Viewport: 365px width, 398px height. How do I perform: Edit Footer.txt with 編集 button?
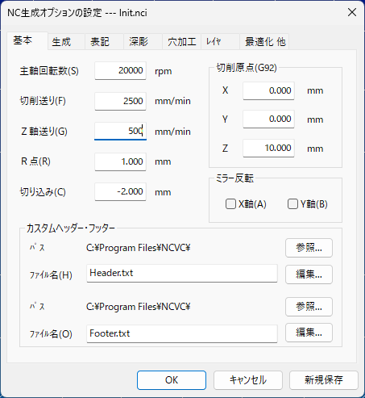(309, 333)
